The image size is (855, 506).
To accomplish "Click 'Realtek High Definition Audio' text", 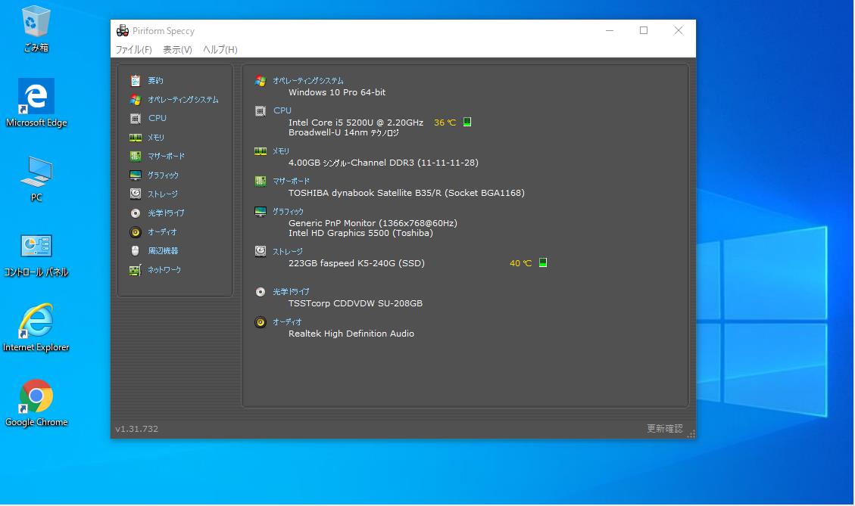I will pos(351,334).
